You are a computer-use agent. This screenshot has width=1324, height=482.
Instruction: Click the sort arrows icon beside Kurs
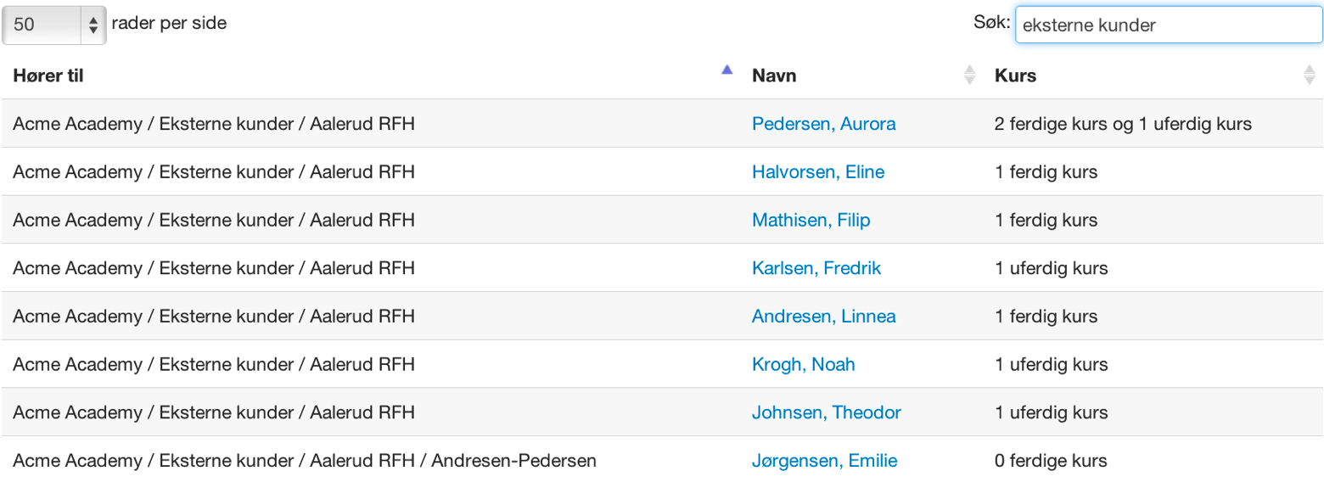[x=1309, y=76]
